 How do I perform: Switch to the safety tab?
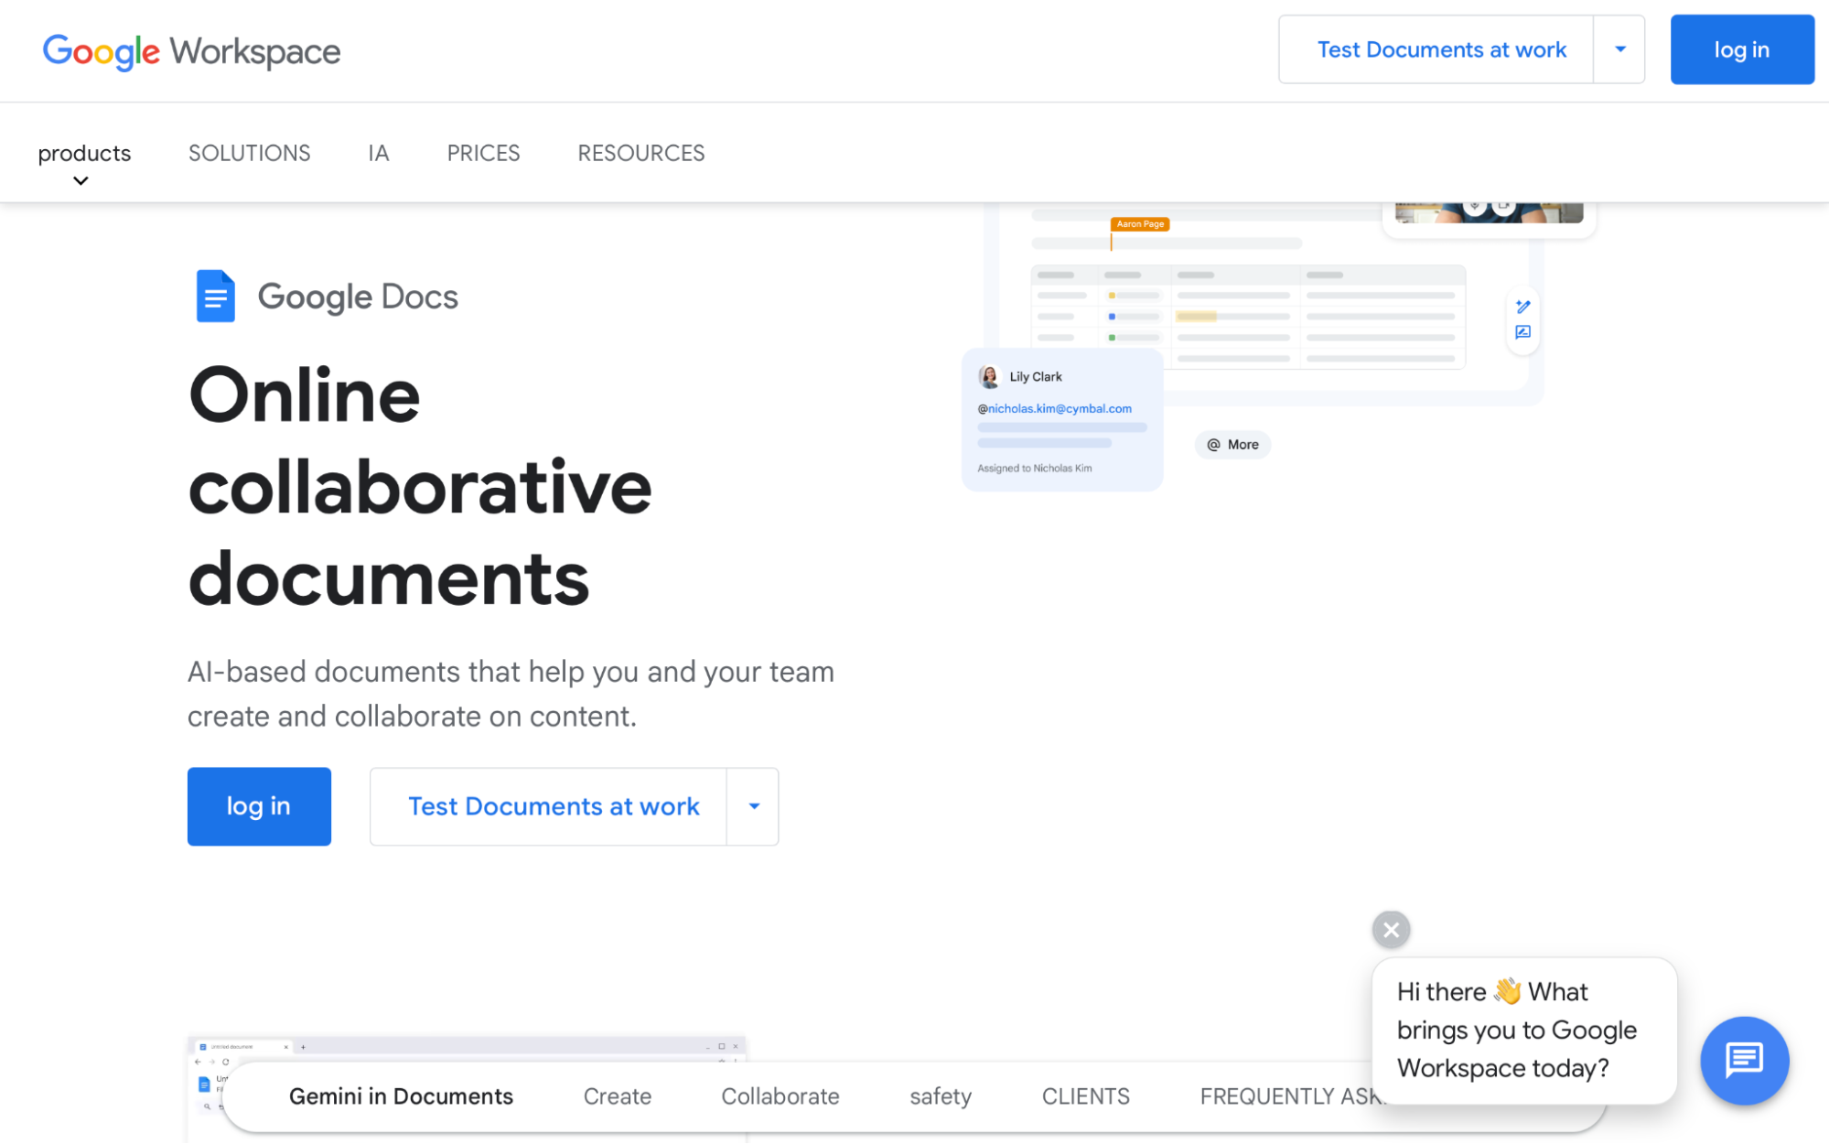click(x=940, y=1096)
